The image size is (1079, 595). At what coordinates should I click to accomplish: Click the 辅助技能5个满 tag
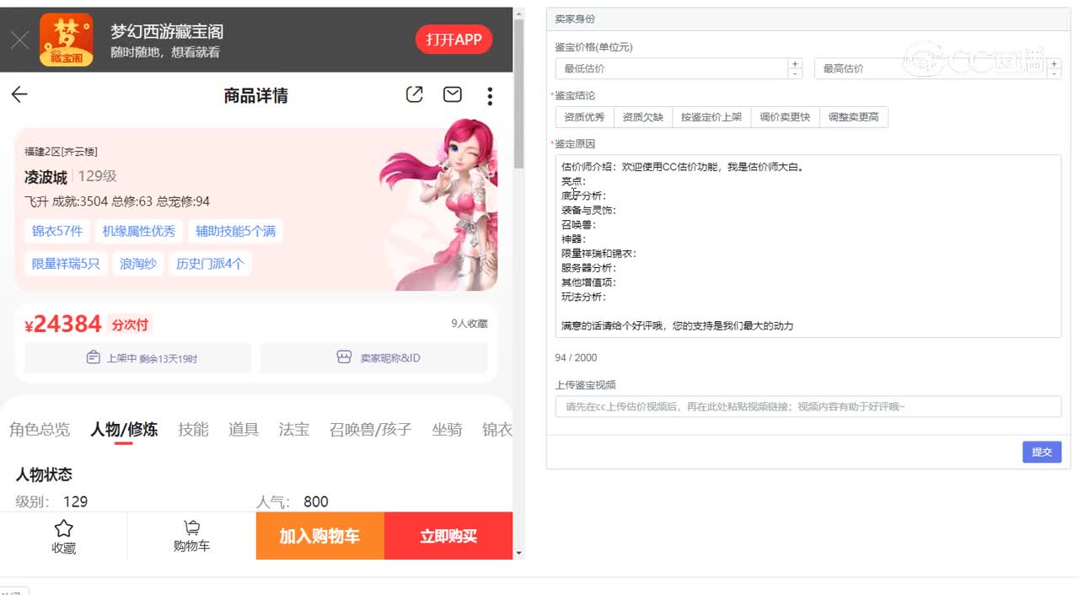pyautogui.click(x=236, y=231)
